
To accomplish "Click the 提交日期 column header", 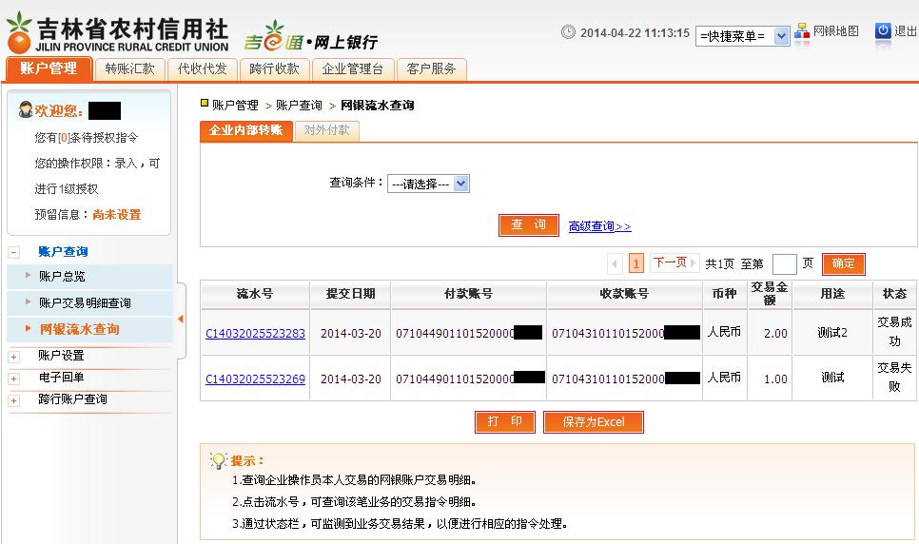I will coord(350,294).
